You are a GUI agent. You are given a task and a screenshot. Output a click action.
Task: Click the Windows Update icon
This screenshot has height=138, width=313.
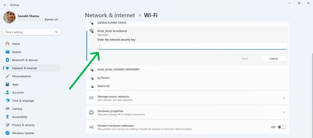click(x=7, y=133)
